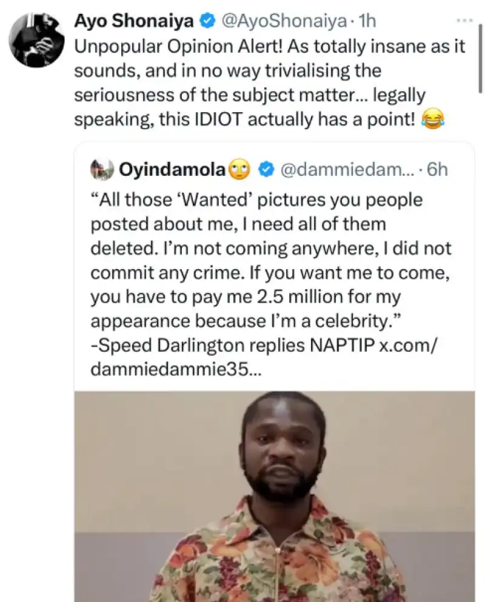This screenshot has height=602, width=485.
Task: Click verified badge beside Ayo Shonaiya
Action: tap(207, 21)
